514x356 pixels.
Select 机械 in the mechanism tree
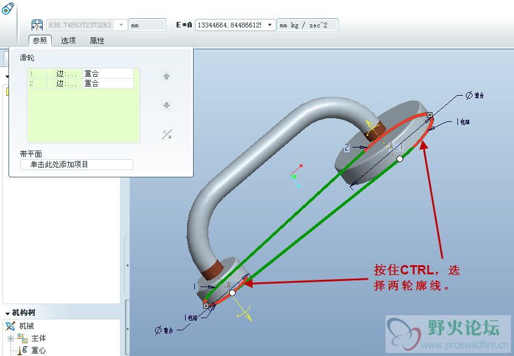pyautogui.click(x=26, y=326)
